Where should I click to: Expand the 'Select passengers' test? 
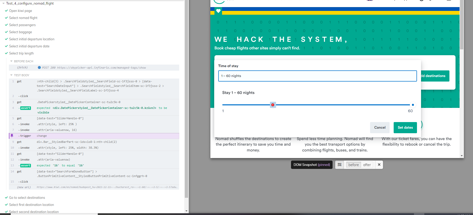click(x=22, y=25)
